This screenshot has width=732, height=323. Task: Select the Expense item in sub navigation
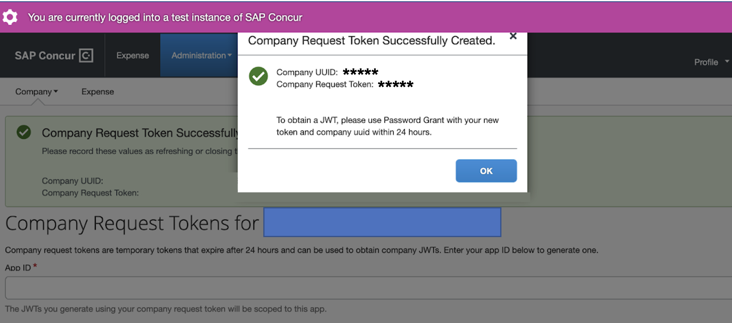pos(98,92)
